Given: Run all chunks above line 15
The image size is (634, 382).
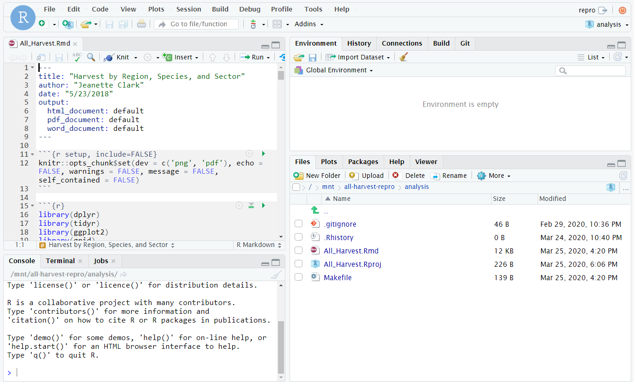Looking at the screenshot, I should click(251, 206).
